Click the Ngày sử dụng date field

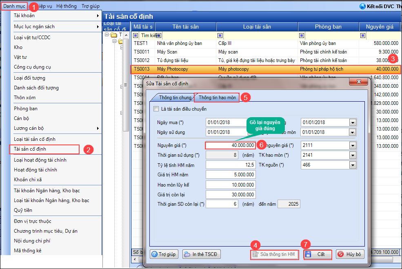tap(226, 132)
